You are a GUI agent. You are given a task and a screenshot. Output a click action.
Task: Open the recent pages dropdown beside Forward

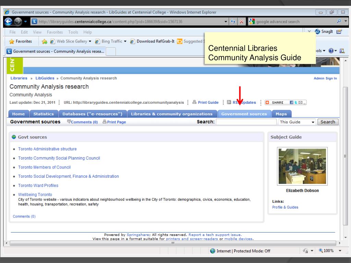(x=25, y=22)
